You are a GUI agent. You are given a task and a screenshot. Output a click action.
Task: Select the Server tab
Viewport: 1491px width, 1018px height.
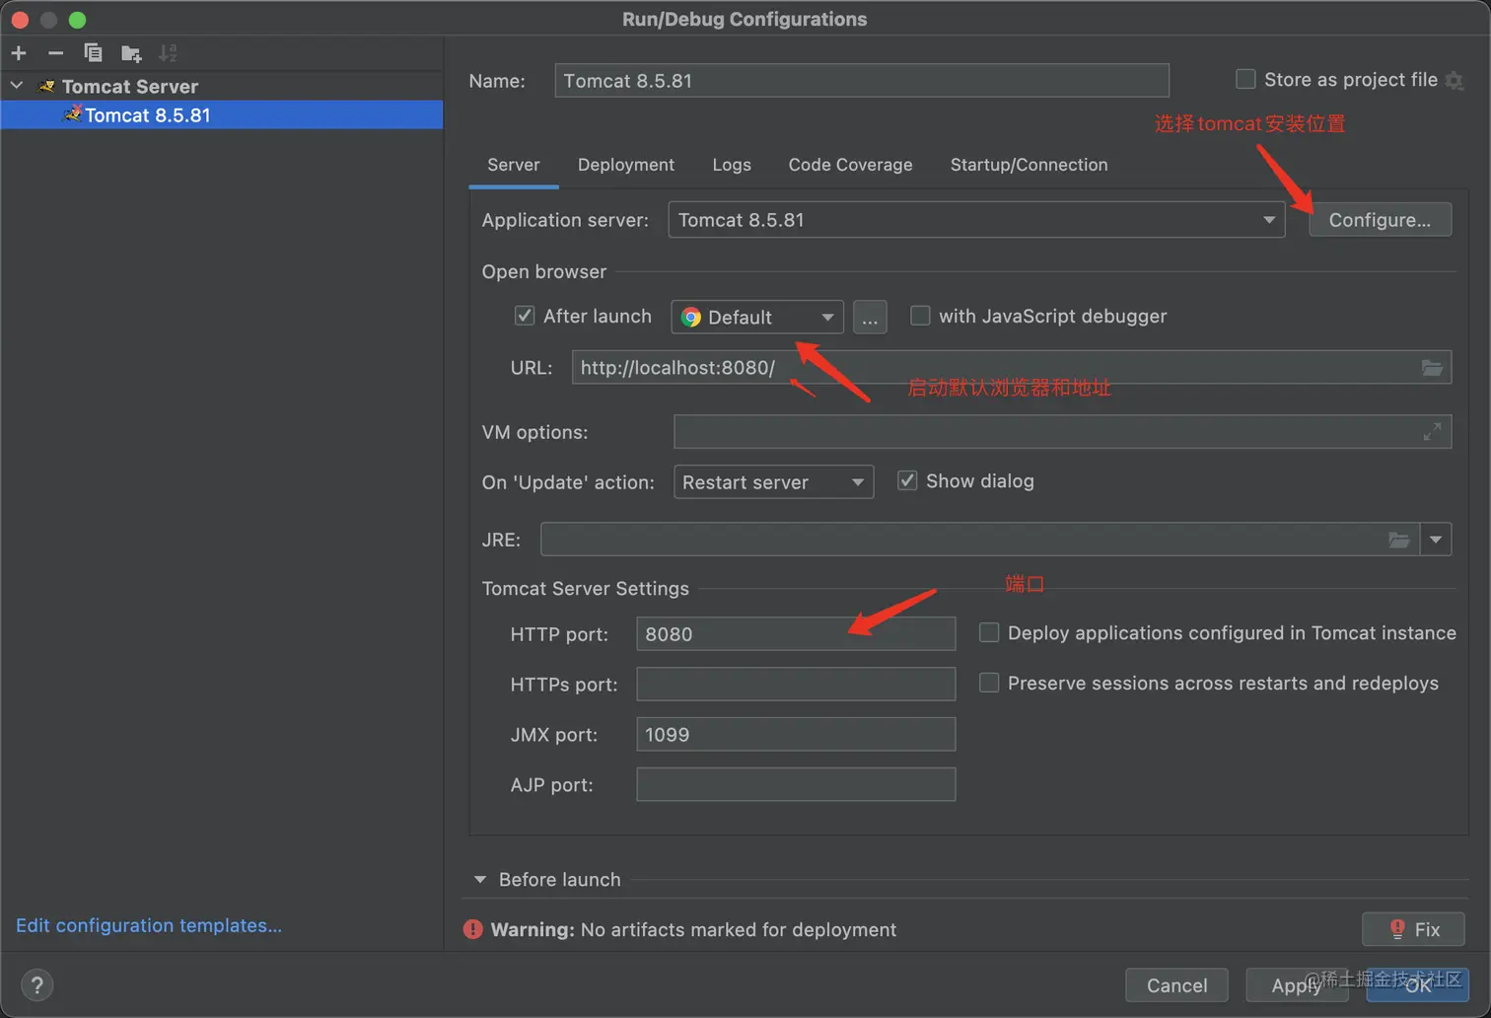point(514,165)
